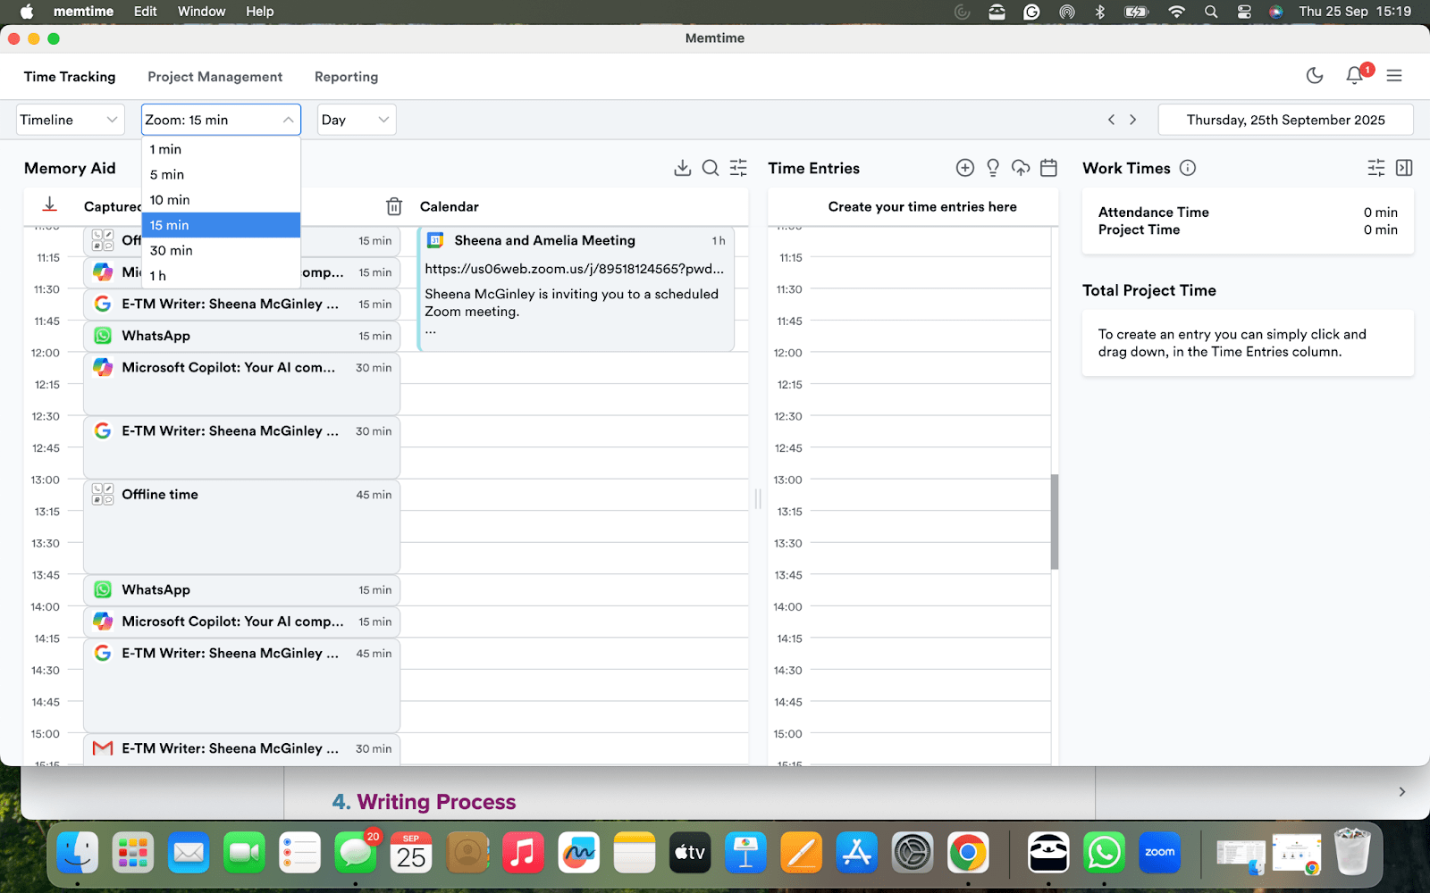Image resolution: width=1430 pixels, height=893 pixels.
Task: Open notifications bell
Action: click(1355, 76)
